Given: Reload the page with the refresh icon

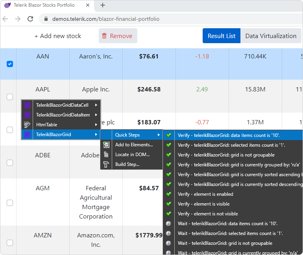Looking at the screenshot, I should pyautogui.click(x=30, y=19).
